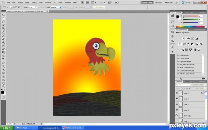Select the Zoom tool in toolbox
The image size is (208, 130).
tap(3, 87)
